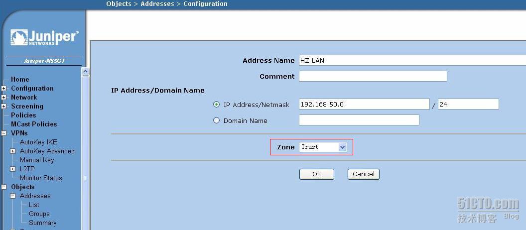Open the Zone dropdown showing Trust
This screenshot has height=230, width=526.
point(323,147)
